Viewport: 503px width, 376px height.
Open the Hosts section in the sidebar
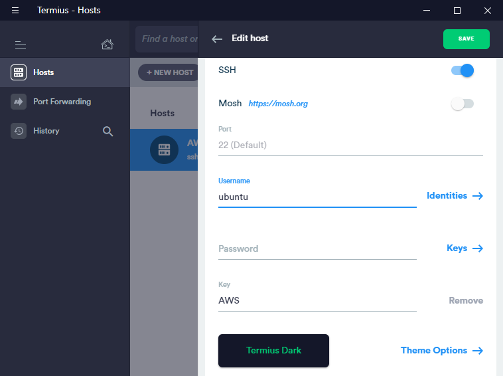click(65, 72)
